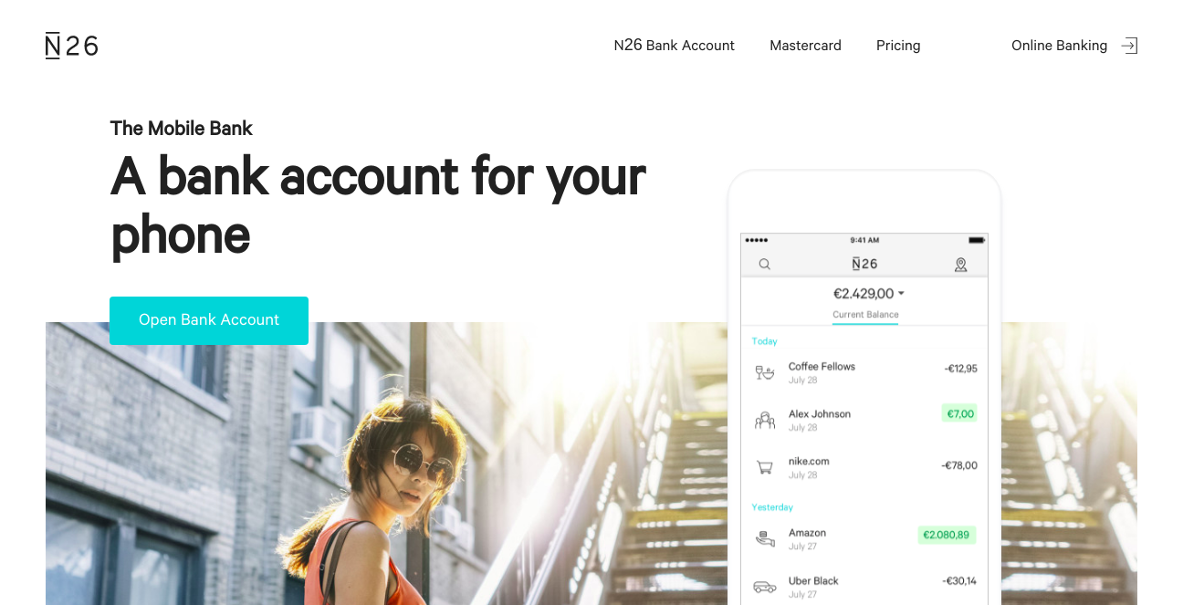Click the Online Banking login arrow icon
Image resolution: width=1183 pixels, height=605 pixels.
point(1129,46)
